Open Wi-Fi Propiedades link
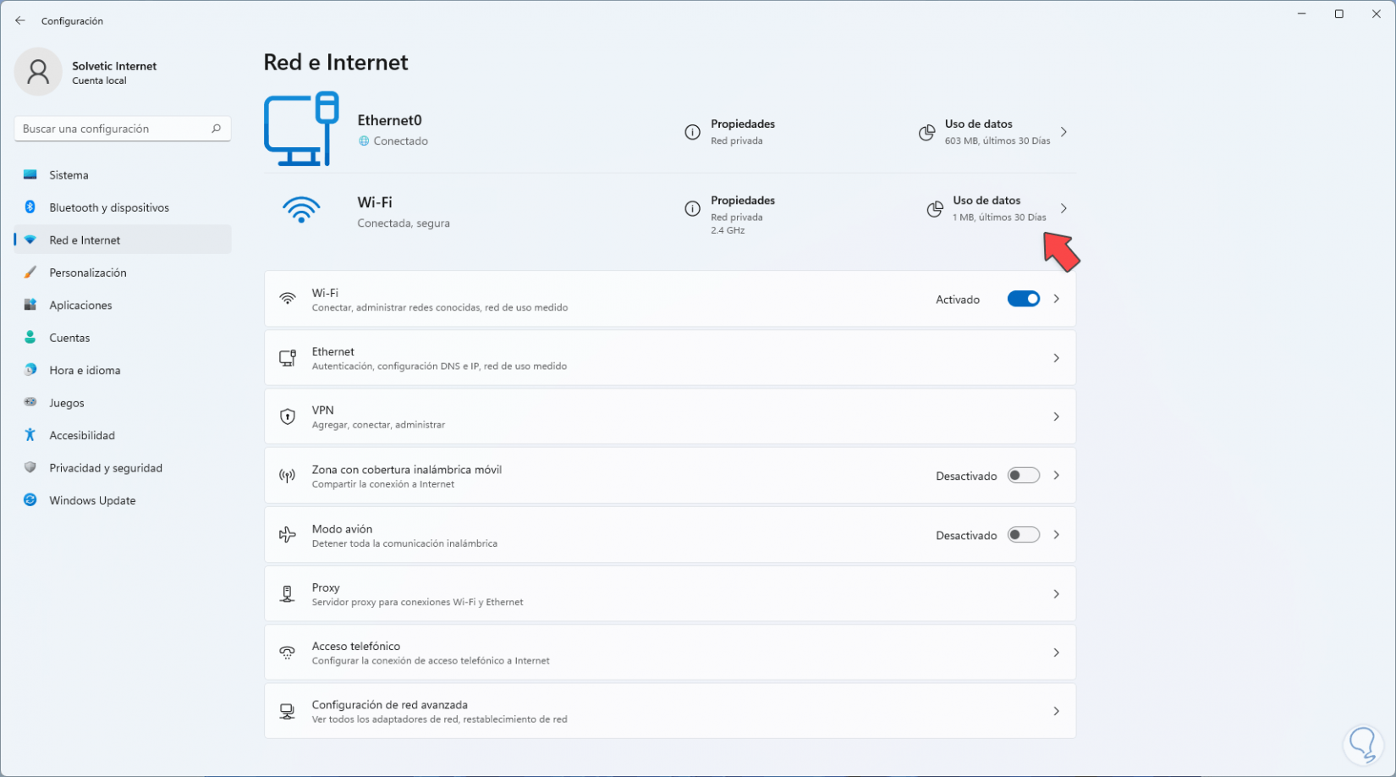The image size is (1396, 777). click(x=742, y=201)
